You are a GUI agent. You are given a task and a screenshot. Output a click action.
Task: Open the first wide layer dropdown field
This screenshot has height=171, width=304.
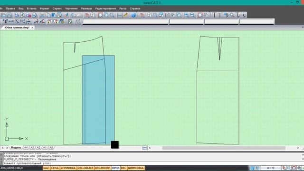125,21
